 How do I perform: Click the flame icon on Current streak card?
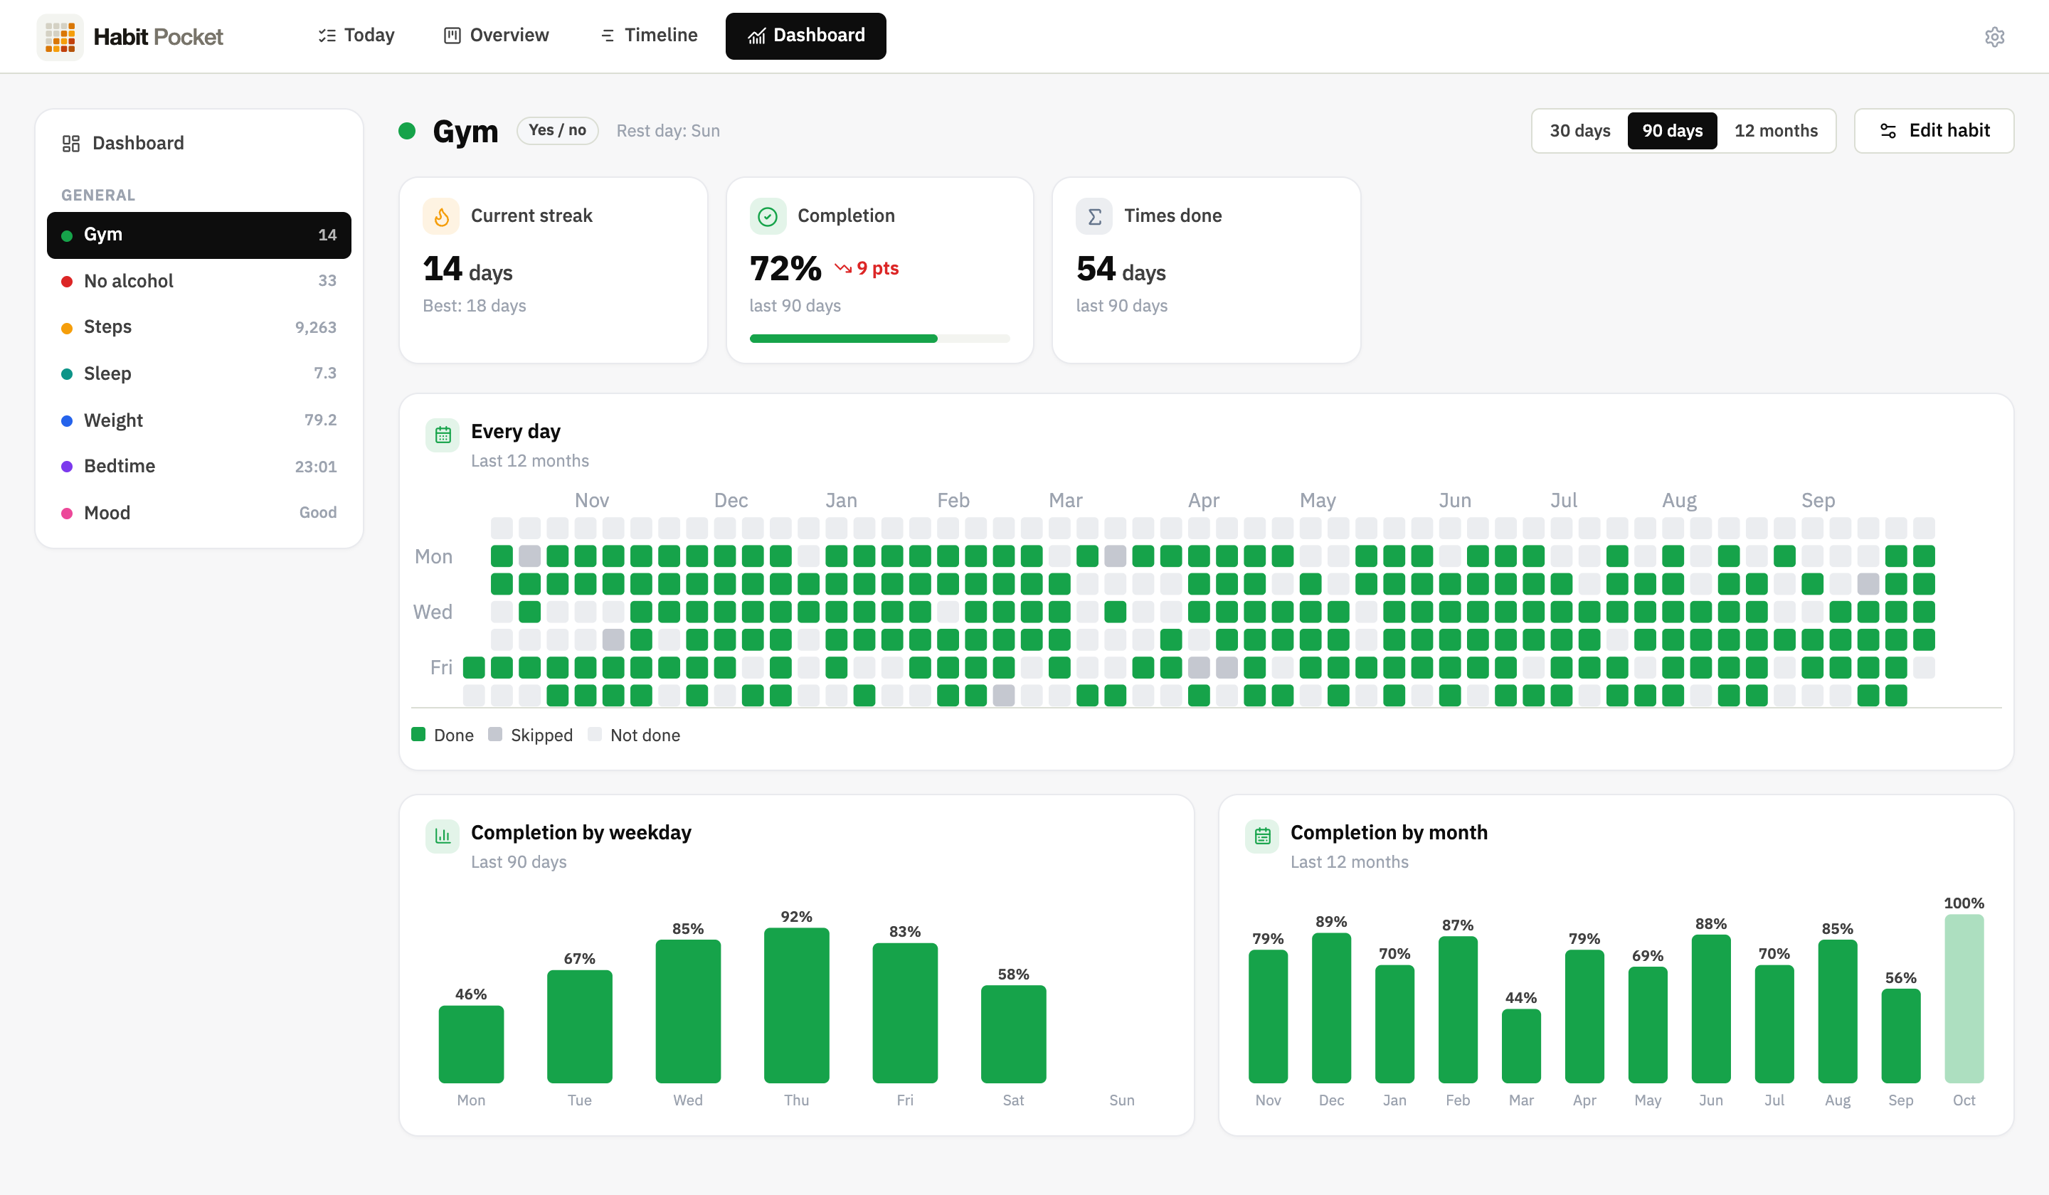click(442, 216)
